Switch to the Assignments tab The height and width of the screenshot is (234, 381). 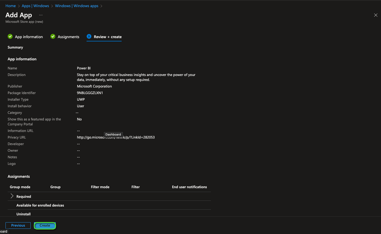point(68,36)
